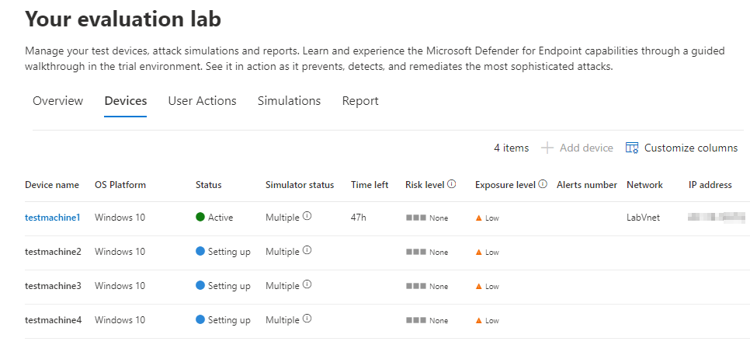Sort by the Device name column header

[x=52, y=185]
